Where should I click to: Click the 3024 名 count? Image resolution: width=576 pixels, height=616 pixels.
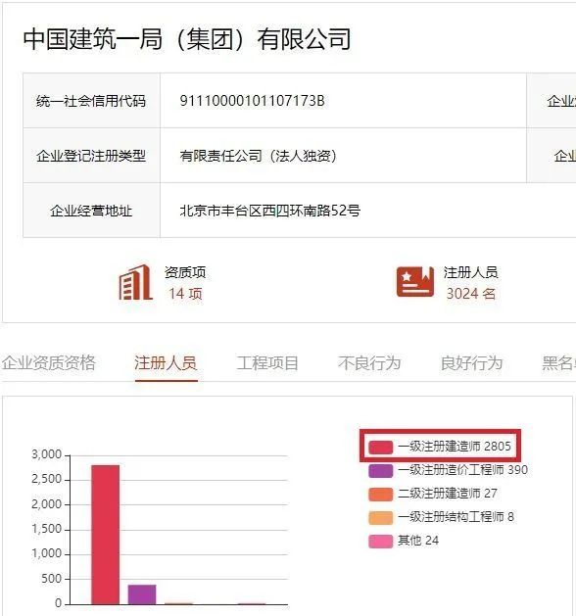[x=471, y=294]
